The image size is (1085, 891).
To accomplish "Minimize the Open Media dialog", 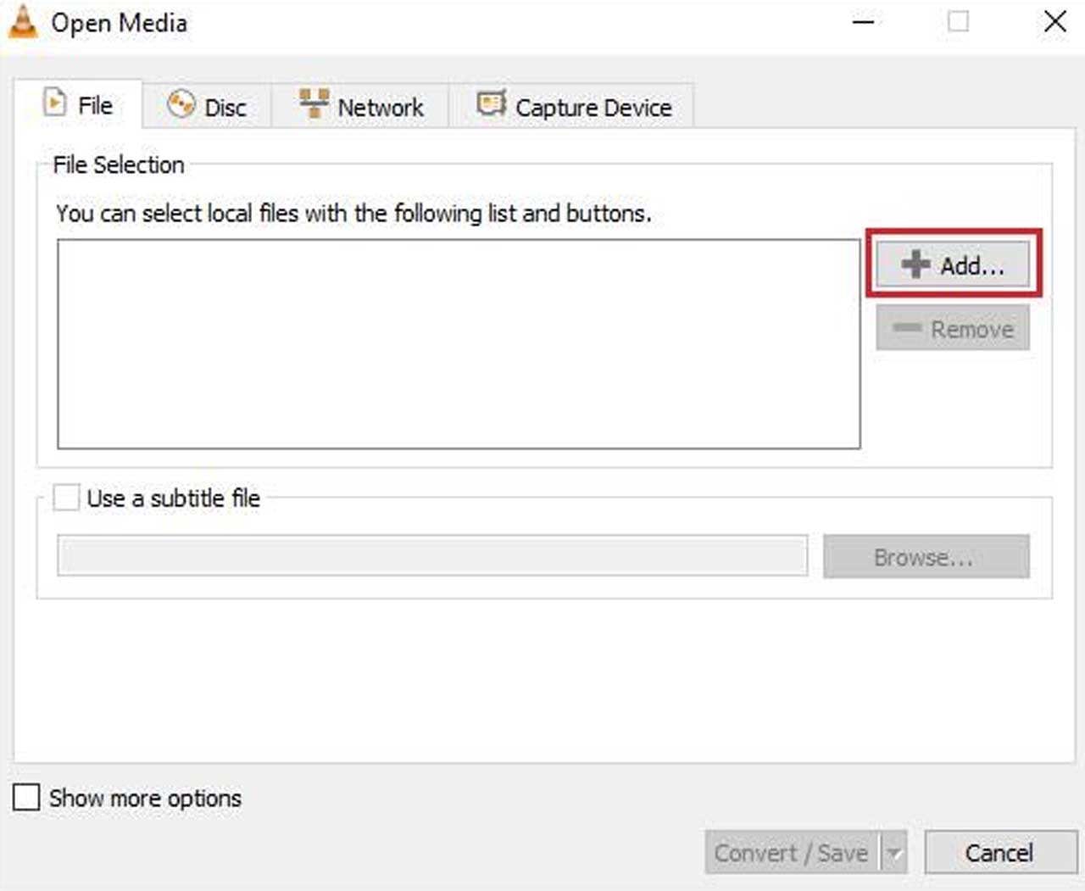I will click(x=863, y=22).
